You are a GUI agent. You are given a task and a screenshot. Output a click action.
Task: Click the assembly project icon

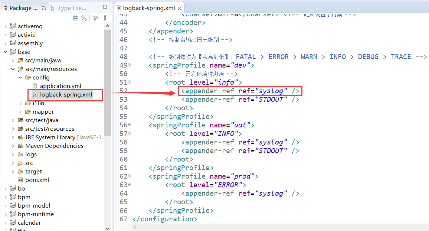coord(13,43)
